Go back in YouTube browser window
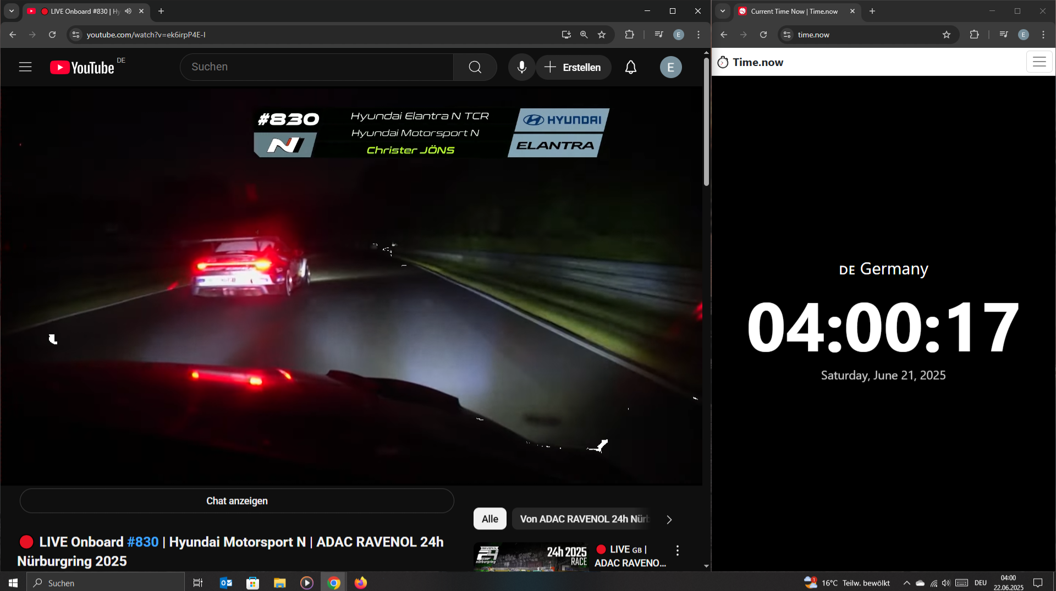 13,35
